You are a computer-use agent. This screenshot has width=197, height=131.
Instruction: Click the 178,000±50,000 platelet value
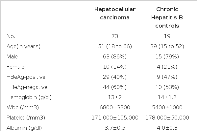167,118
